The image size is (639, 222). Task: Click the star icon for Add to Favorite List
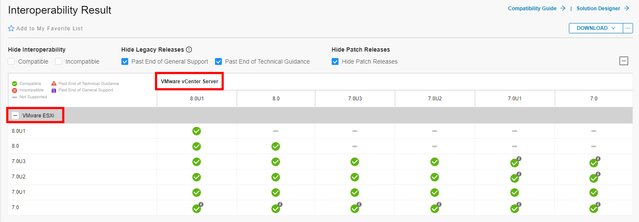coord(12,29)
